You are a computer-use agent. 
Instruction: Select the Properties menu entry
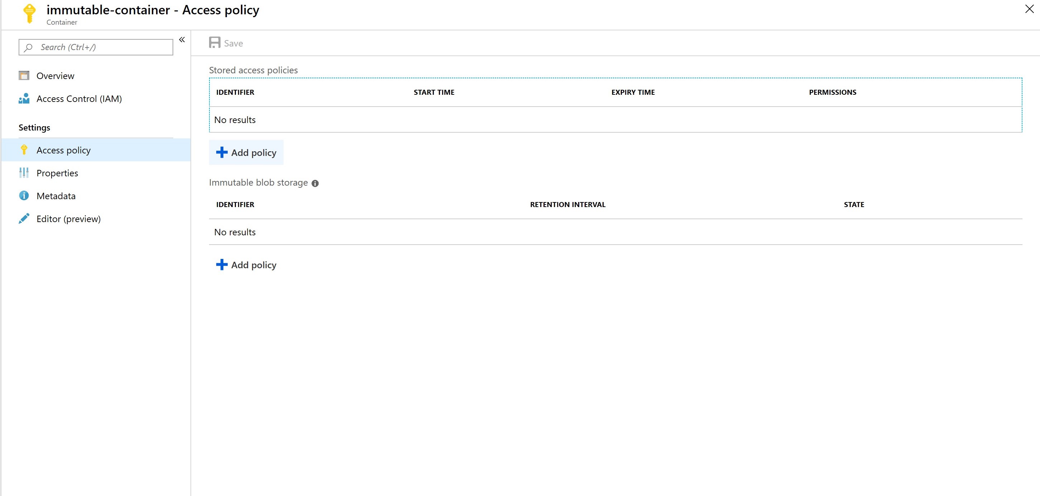point(57,173)
